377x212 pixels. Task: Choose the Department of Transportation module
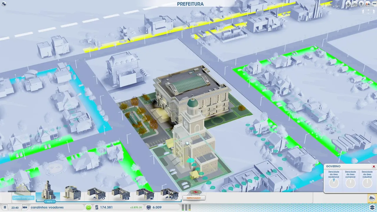[x=145, y=193]
